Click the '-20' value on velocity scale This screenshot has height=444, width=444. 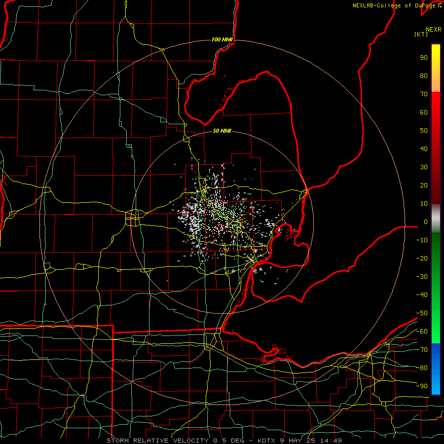click(x=422, y=258)
